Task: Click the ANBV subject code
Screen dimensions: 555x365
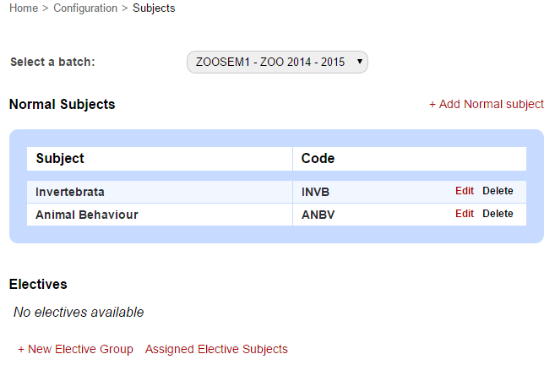Action: [318, 215]
